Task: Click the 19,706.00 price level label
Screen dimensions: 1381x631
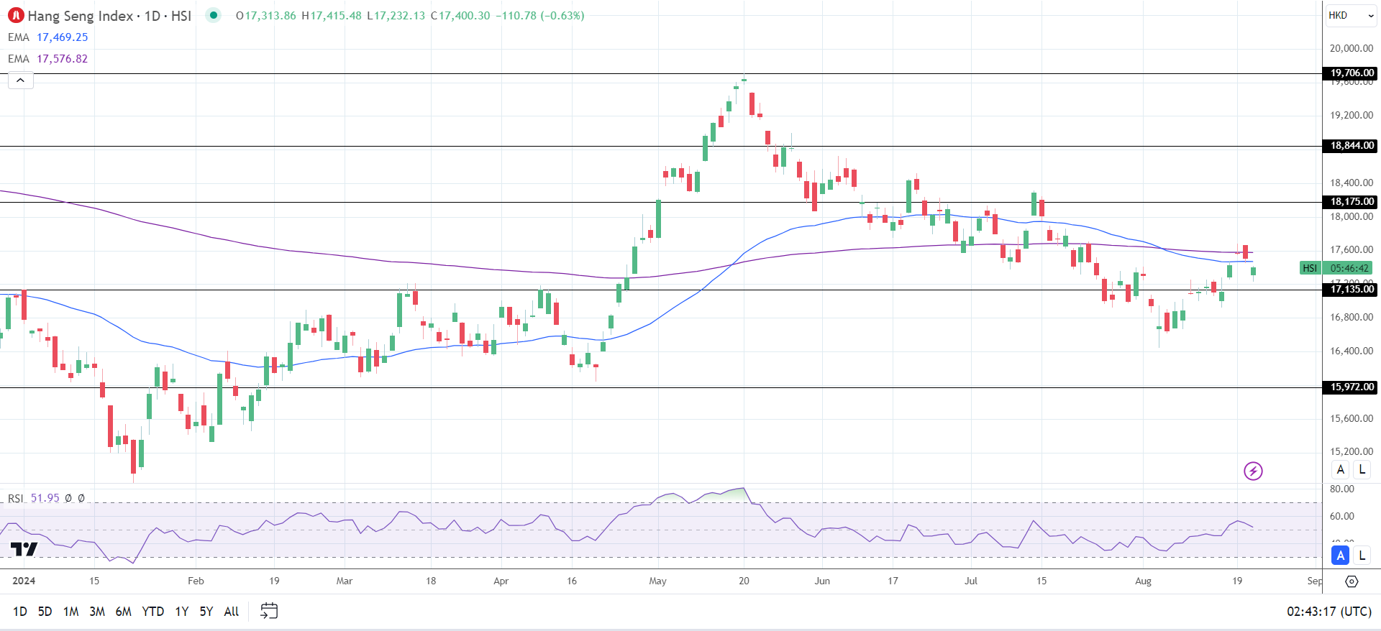Action: 1352,73
